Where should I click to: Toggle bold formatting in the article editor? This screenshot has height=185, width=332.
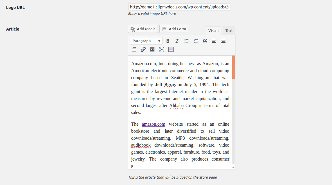click(168, 41)
